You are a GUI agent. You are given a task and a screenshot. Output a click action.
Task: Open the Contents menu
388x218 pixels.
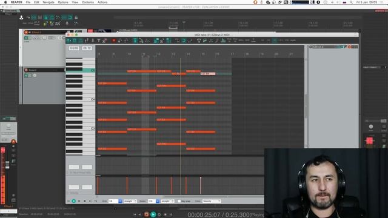tap(88, 2)
